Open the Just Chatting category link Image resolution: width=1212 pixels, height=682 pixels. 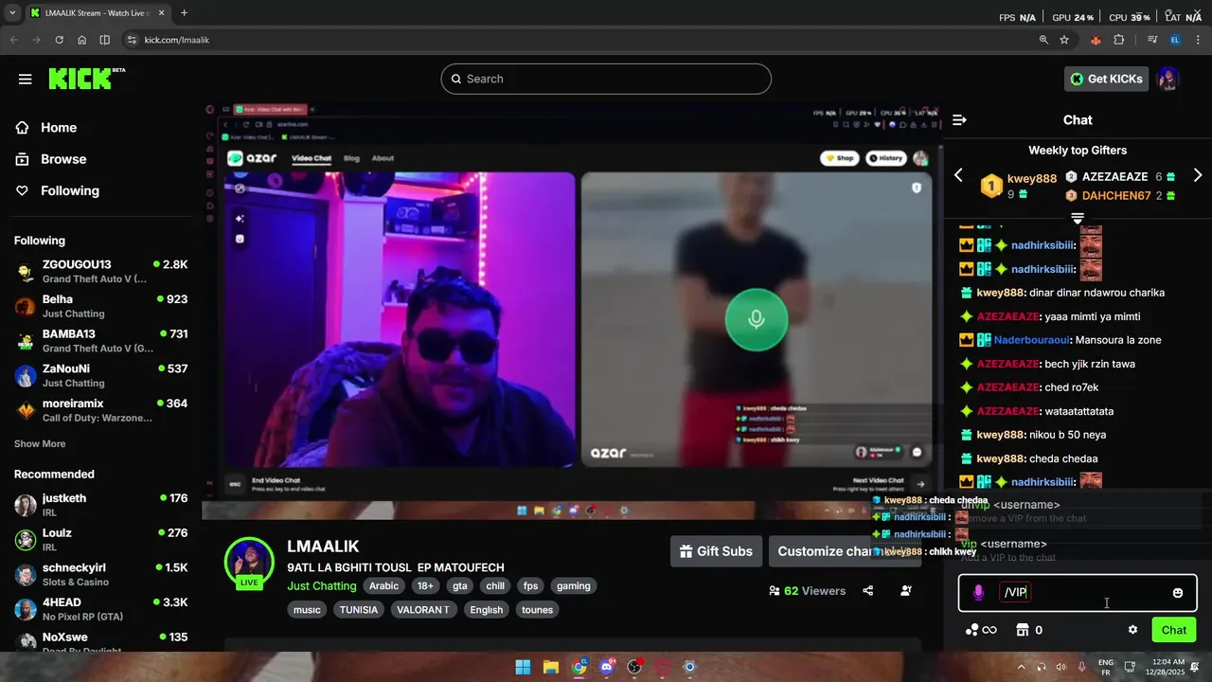(322, 586)
